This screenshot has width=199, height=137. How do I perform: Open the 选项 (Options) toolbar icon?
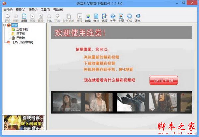pos(104,18)
